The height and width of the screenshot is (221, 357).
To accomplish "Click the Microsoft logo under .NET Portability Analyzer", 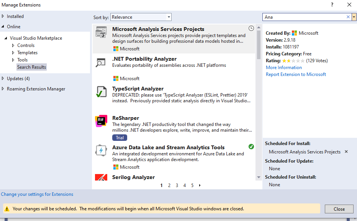I will pos(116,79).
